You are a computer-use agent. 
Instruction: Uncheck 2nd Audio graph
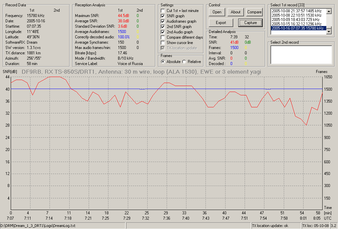tap(163, 32)
